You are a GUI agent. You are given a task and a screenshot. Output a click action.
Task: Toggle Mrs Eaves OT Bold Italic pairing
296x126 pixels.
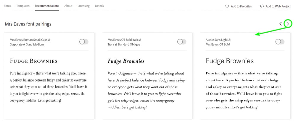pyautogui.click(x=182, y=42)
